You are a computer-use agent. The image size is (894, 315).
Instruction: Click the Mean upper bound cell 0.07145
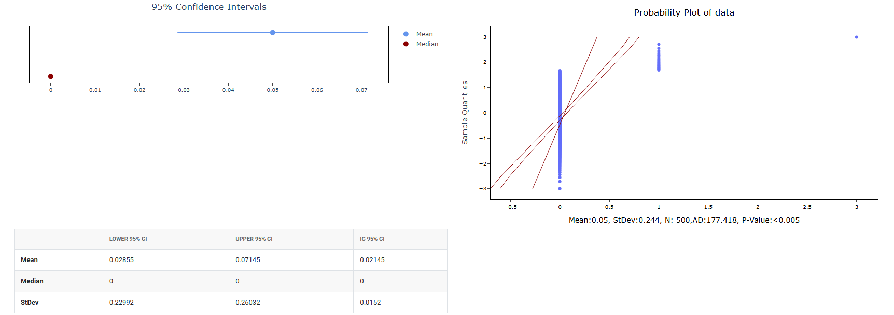[x=248, y=260]
